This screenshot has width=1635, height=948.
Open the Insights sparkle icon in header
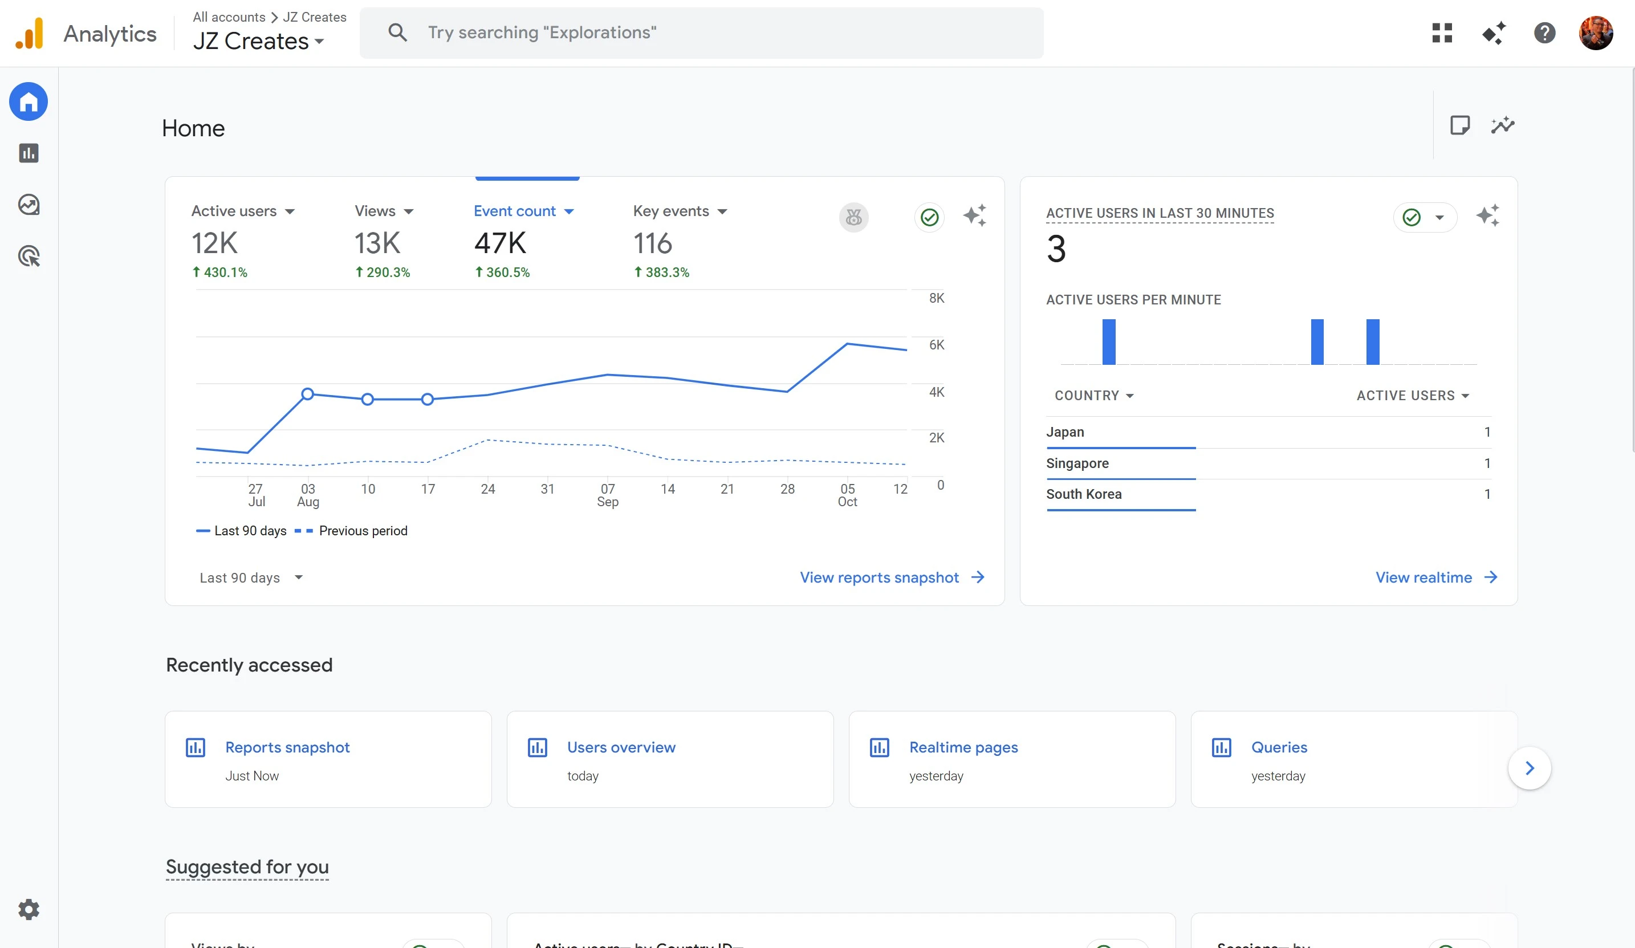pos(1493,32)
